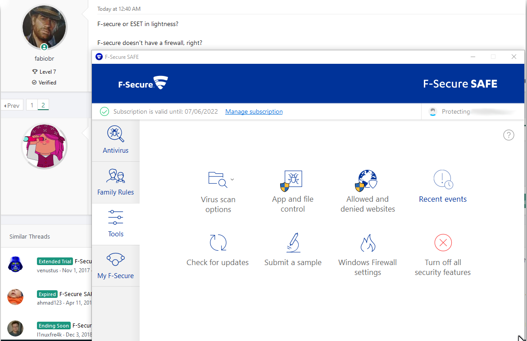Screen dimensions: 527x341
Task: Click the subscription valid until date text
Action: click(x=166, y=112)
